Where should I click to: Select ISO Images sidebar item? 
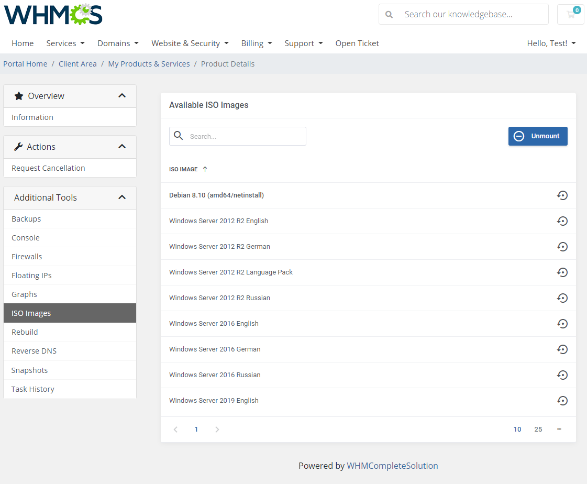click(70, 313)
